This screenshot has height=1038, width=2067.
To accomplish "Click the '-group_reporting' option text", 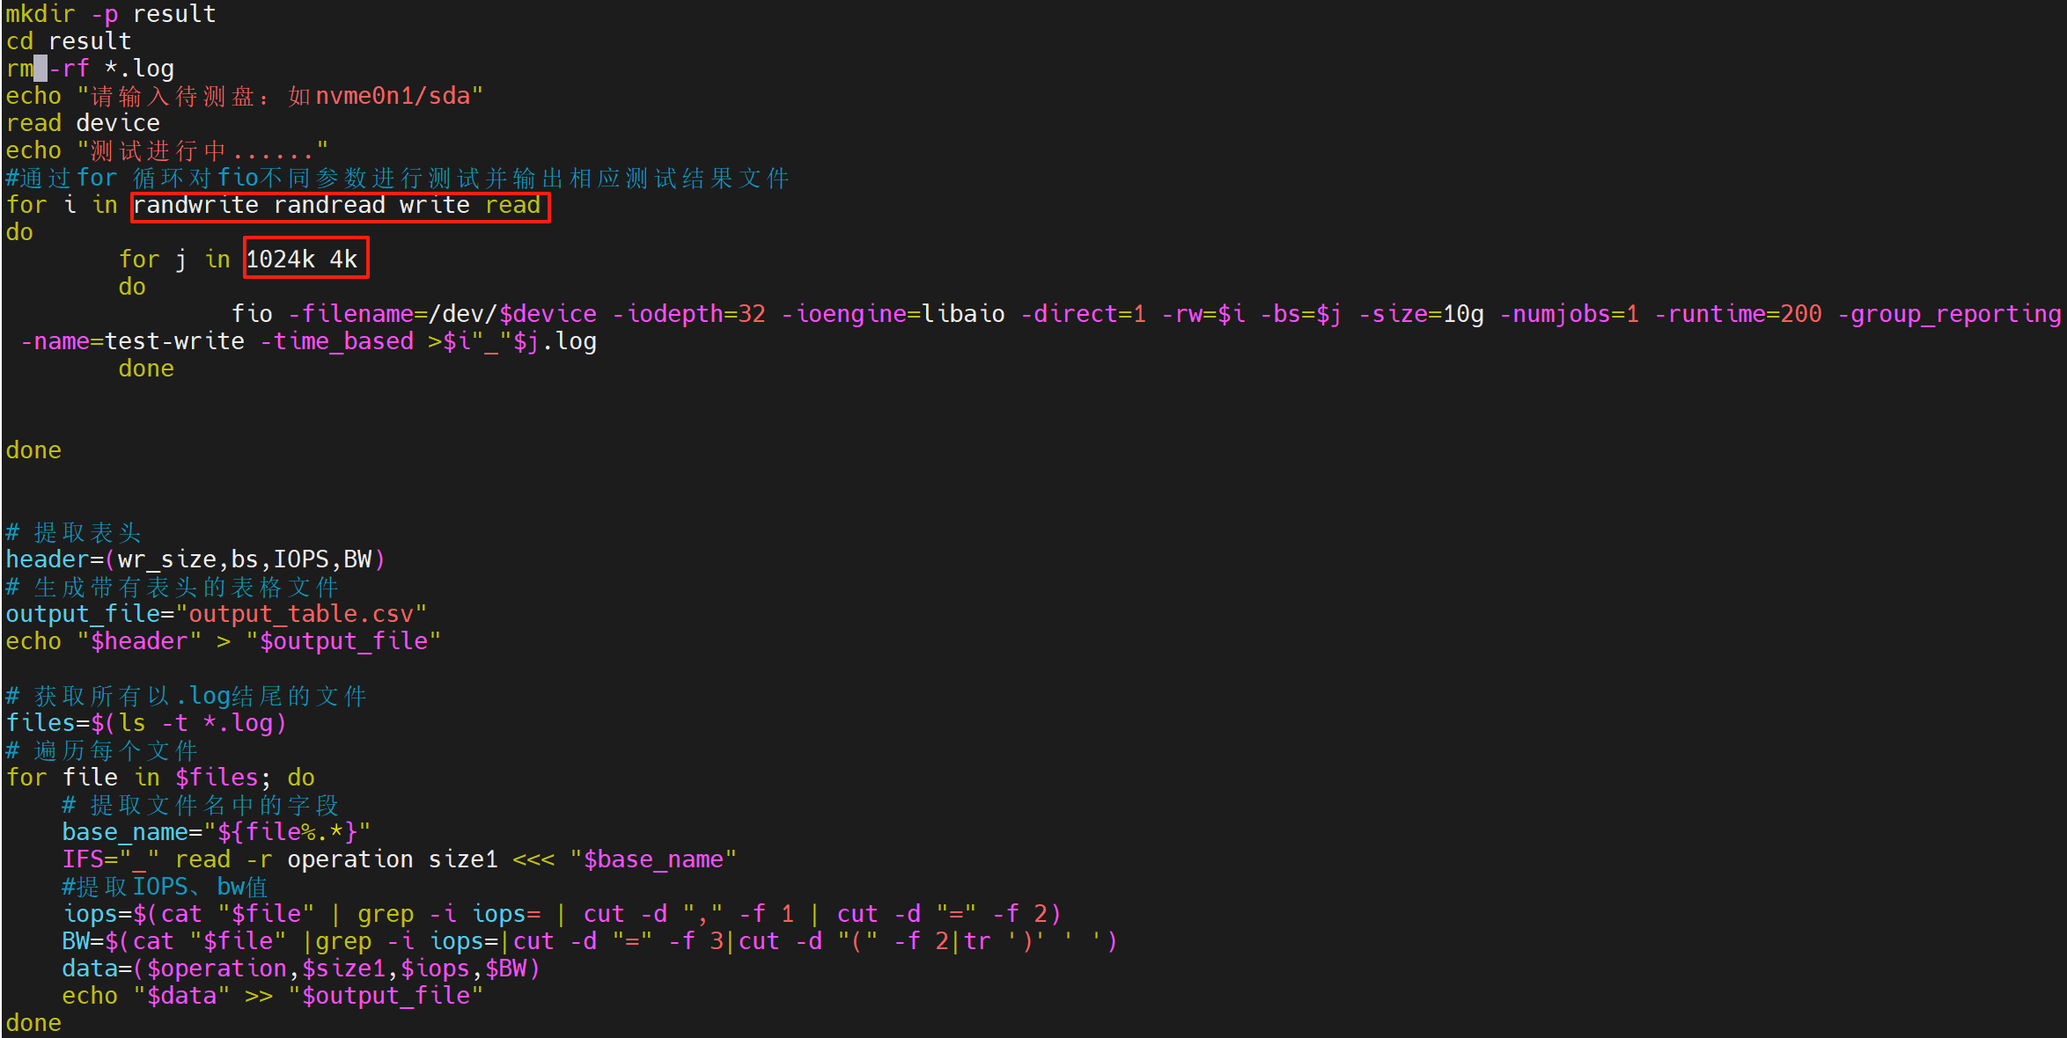I will [1949, 314].
